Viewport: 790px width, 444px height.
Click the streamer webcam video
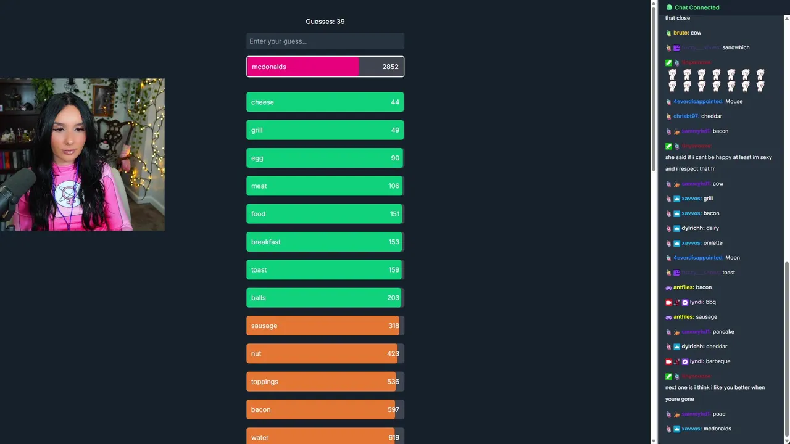[82, 154]
